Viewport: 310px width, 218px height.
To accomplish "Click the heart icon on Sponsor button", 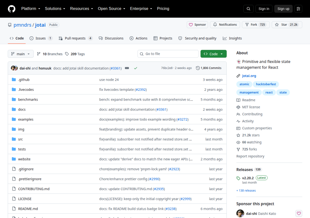I will coord(191,25).
